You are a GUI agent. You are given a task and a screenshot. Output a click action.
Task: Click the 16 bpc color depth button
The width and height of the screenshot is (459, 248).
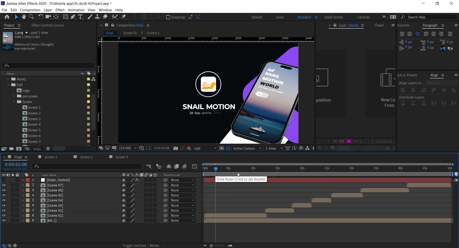coord(37,149)
